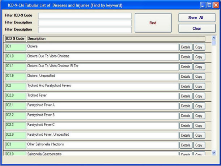221x166 pixels.
Task: Select the code cell 002.9
Action: coord(16,135)
